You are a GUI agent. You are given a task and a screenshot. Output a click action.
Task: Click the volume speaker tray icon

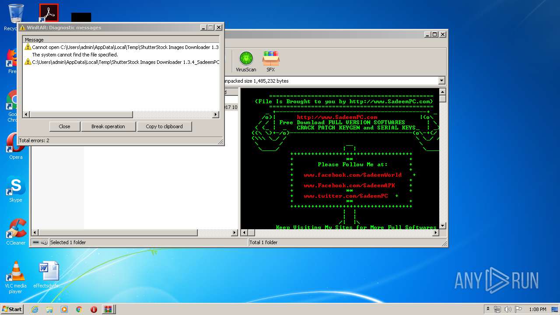click(508, 309)
